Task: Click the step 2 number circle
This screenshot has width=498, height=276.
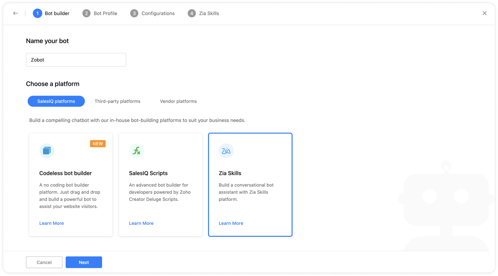Action: coord(86,13)
